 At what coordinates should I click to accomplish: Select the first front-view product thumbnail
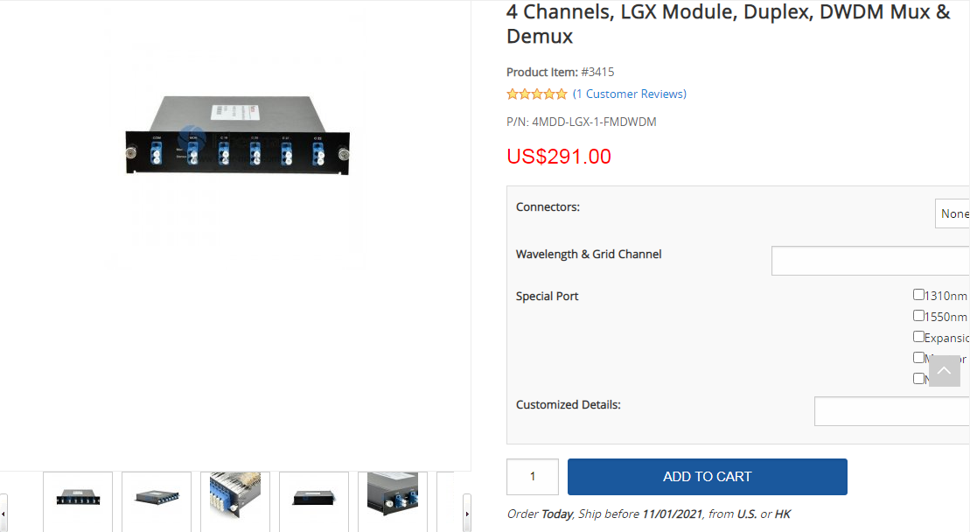(78, 500)
